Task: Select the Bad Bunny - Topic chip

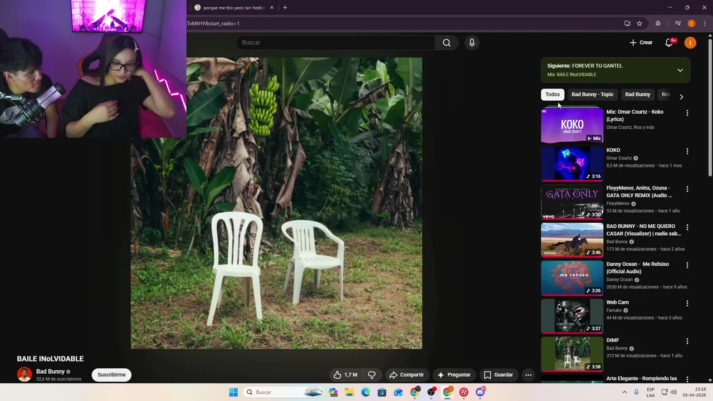Action: coord(592,94)
